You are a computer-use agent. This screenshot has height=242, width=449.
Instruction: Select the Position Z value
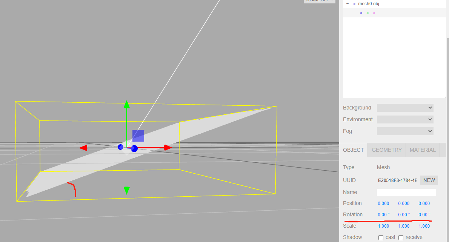click(424, 203)
